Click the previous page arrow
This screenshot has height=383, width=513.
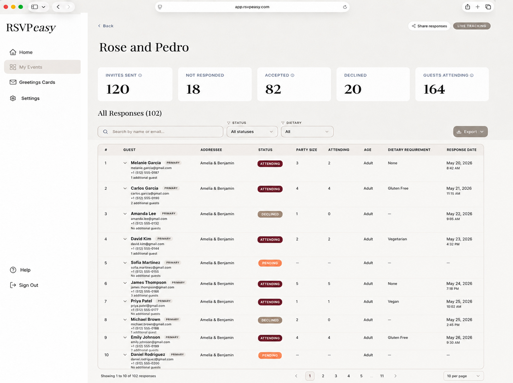(296, 376)
